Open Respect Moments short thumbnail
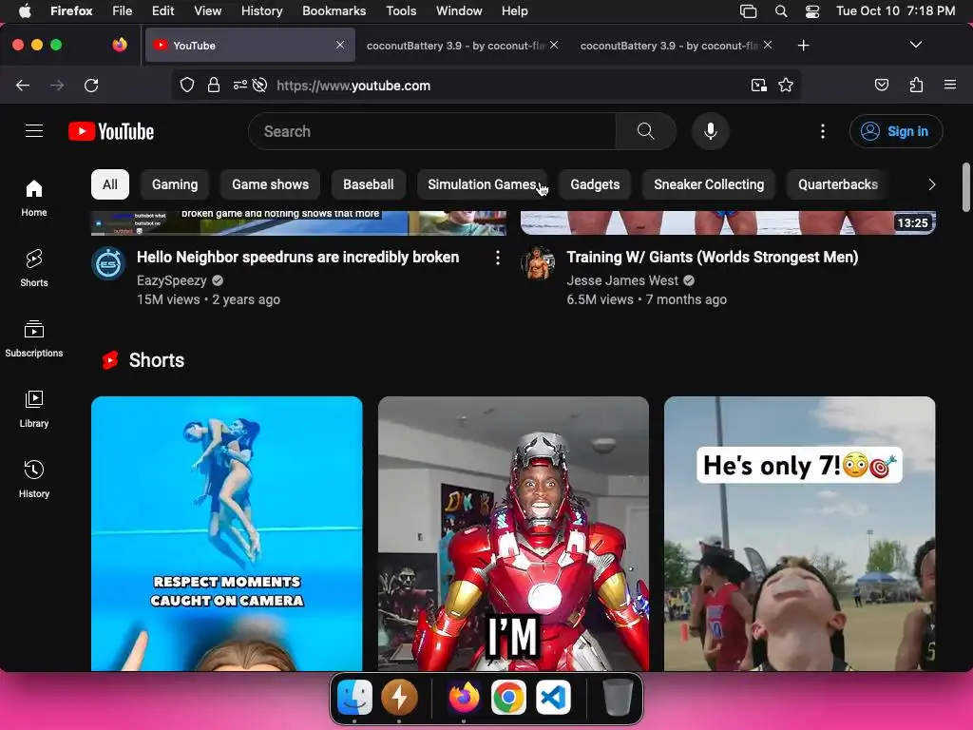 coord(226,533)
